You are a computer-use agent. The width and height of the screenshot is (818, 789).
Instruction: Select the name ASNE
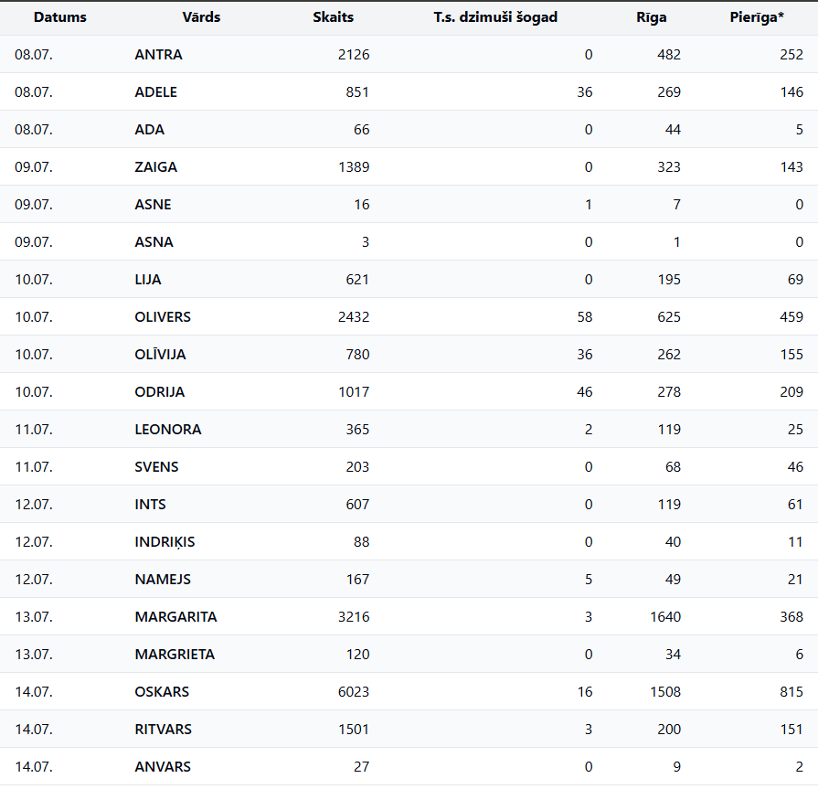tap(153, 205)
